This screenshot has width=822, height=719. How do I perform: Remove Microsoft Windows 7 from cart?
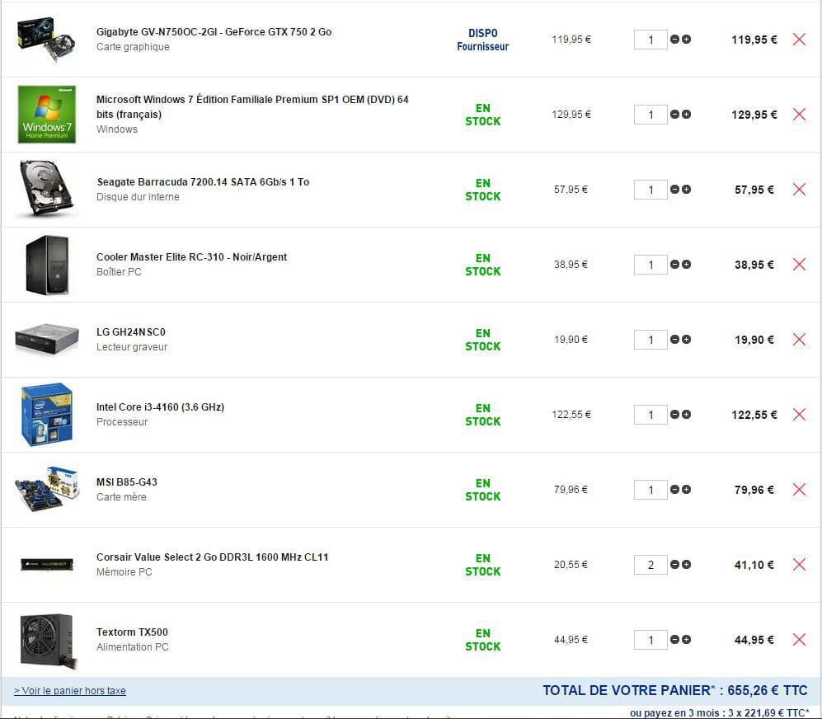(x=799, y=115)
